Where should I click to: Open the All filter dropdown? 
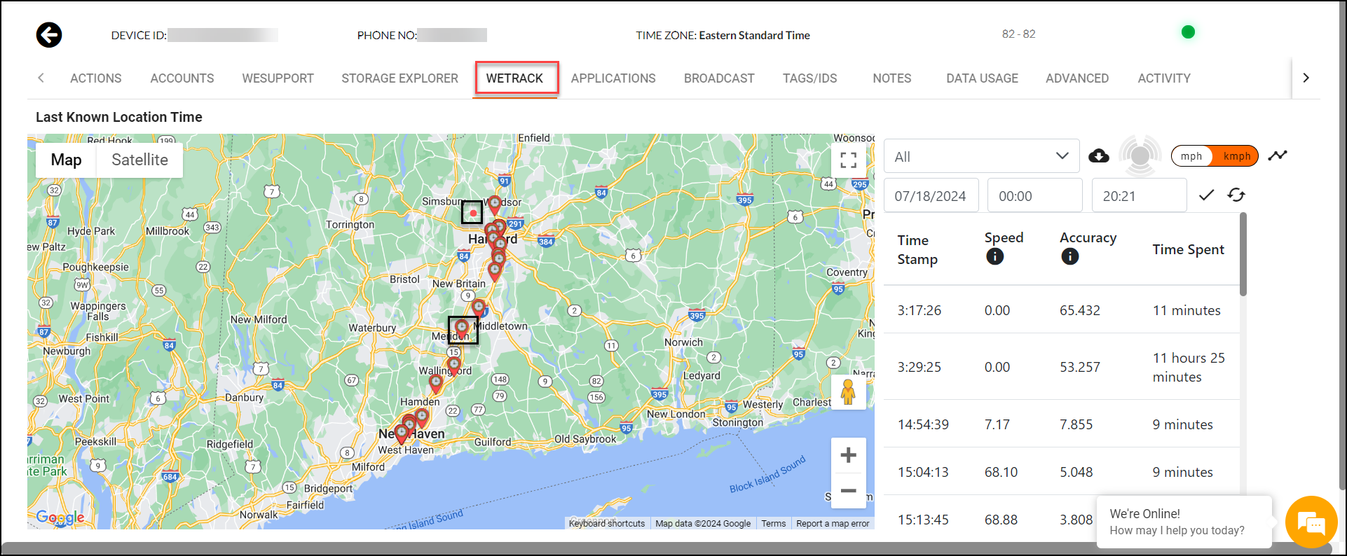(x=981, y=156)
